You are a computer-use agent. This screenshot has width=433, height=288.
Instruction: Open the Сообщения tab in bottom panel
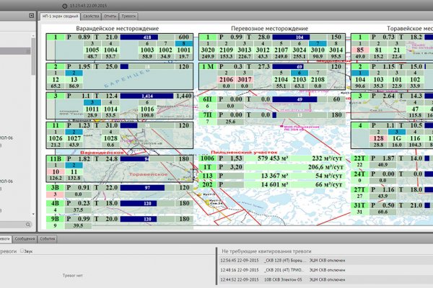25,237
